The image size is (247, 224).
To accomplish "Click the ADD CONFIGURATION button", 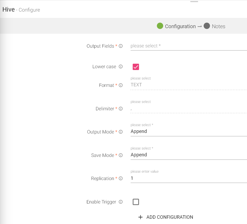I will point(166,217).
